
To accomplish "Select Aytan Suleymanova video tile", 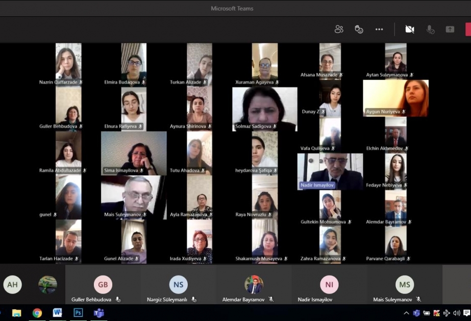I will pos(396,61).
